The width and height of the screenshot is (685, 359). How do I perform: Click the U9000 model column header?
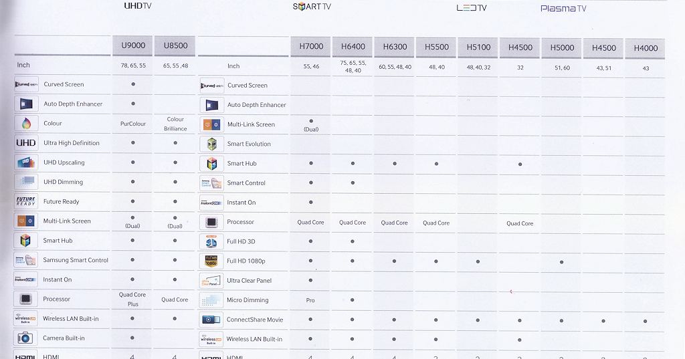pyautogui.click(x=133, y=45)
